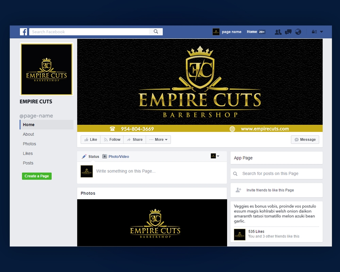Click the invite friends person icon

(238, 190)
